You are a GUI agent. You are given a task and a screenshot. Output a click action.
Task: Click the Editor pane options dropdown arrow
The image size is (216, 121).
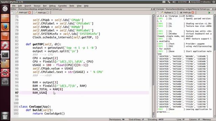click(152, 9)
